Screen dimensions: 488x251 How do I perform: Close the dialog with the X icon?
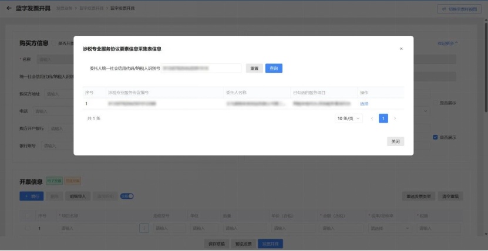[401, 49]
